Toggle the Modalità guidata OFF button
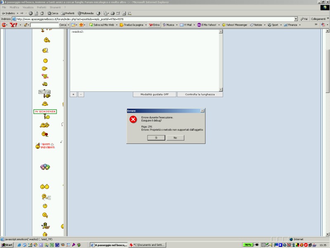The width and height of the screenshot is (330, 248). tap(155, 94)
